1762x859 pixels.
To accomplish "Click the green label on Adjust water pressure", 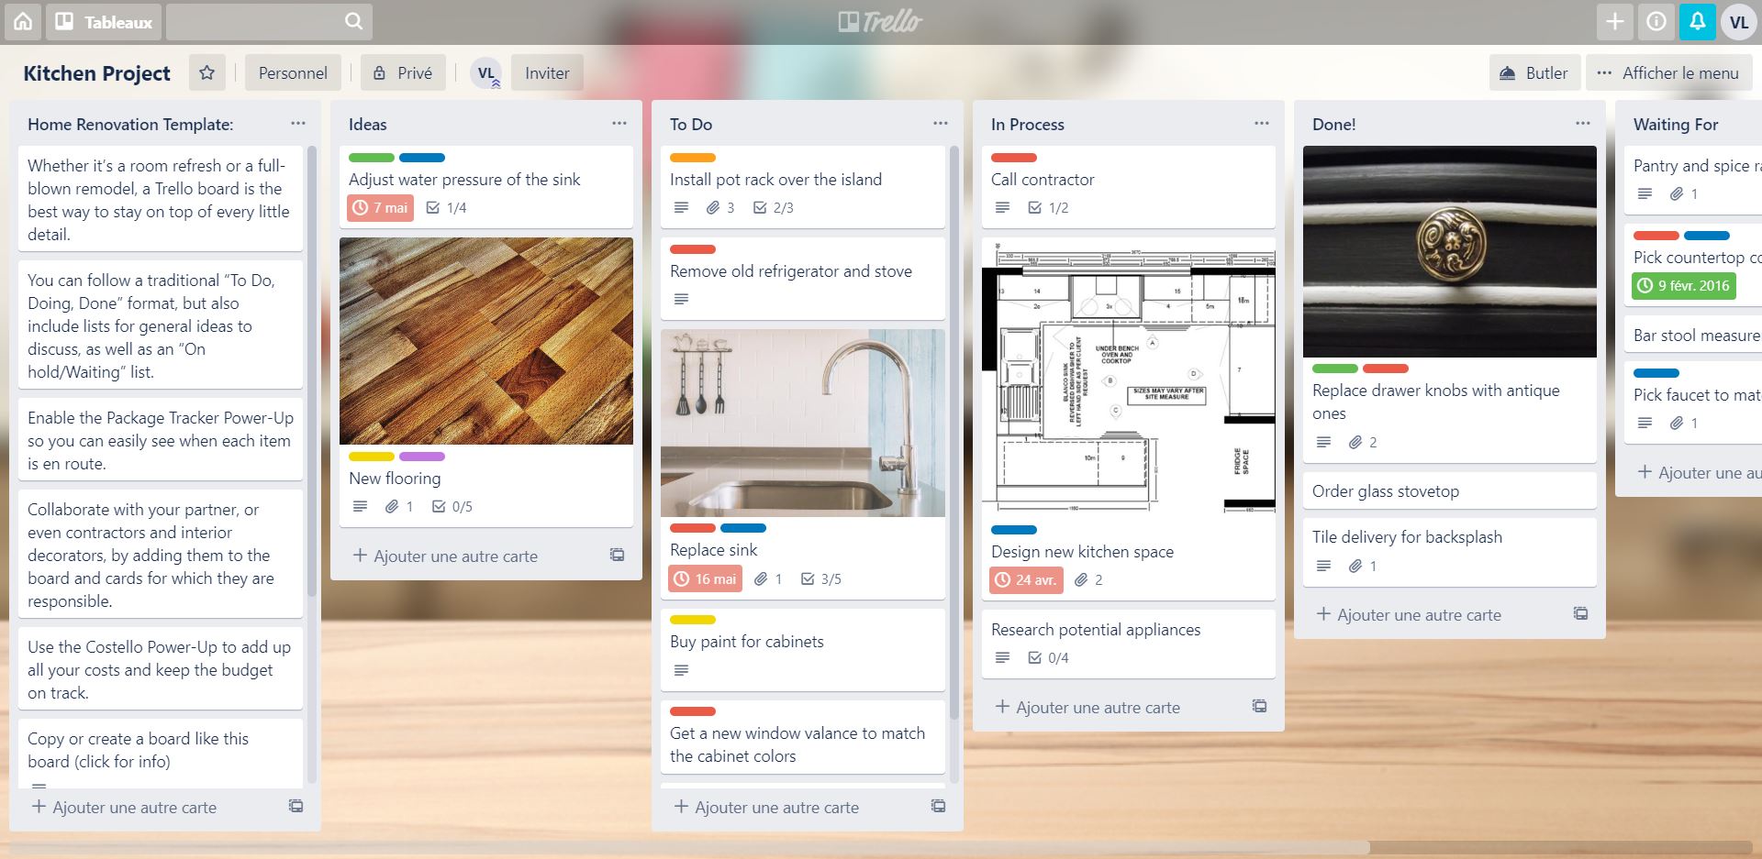I will pyautogui.click(x=371, y=157).
